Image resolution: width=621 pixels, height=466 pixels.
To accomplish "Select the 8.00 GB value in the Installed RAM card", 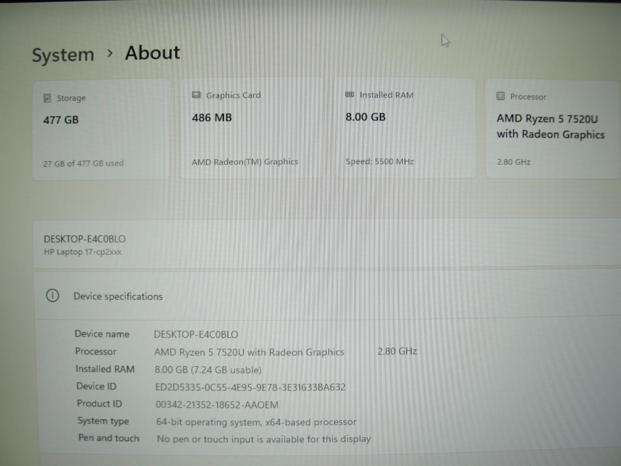I will click(x=366, y=117).
